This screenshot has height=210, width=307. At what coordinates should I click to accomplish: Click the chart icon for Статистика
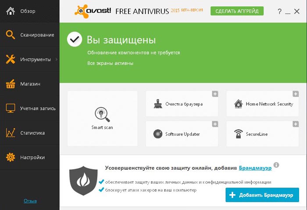[11, 133]
